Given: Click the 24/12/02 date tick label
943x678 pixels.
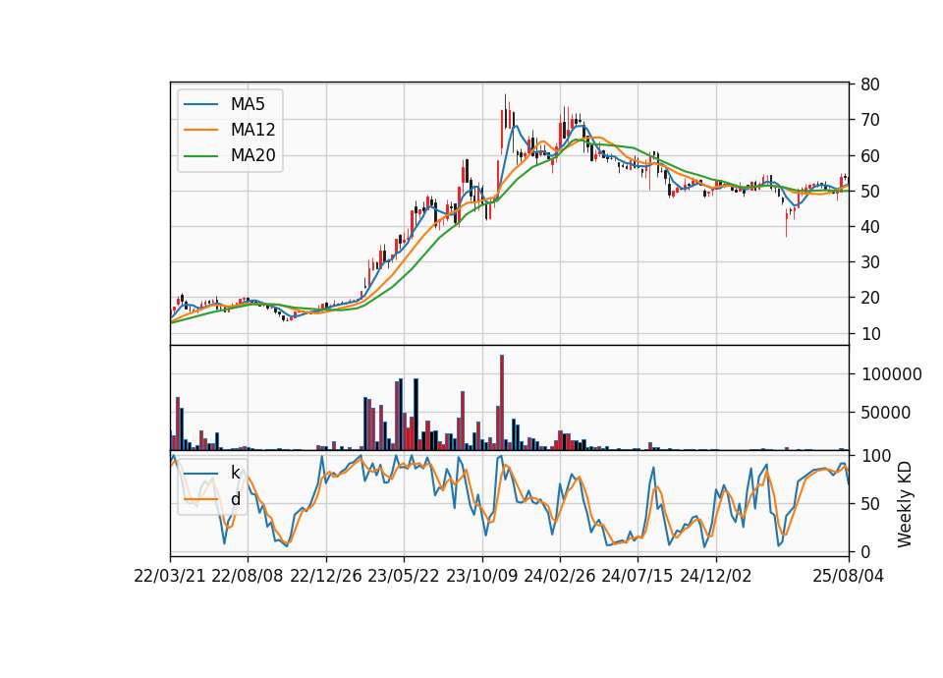Looking at the screenshot, I should pyautogui.click(x=716, y=576).
